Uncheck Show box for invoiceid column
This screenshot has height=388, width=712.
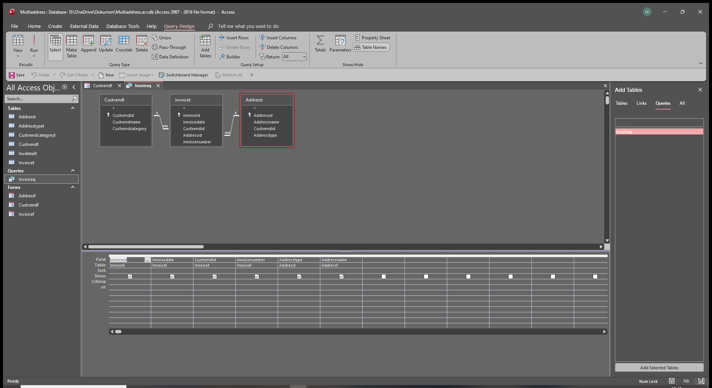click(x=130, y=276)
